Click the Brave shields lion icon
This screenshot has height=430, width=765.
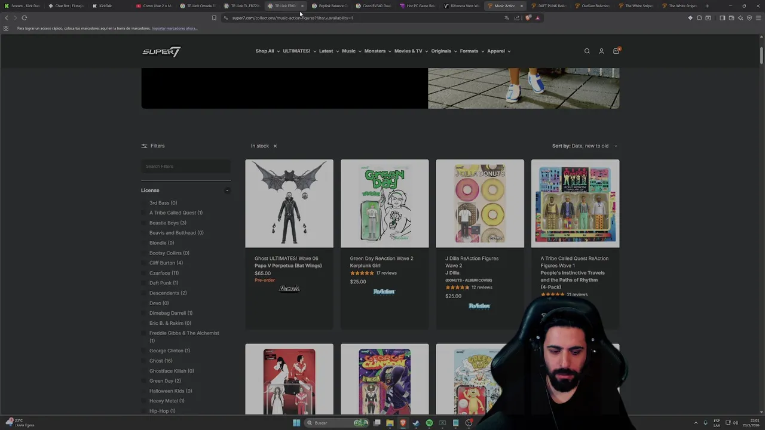point(528,18)
